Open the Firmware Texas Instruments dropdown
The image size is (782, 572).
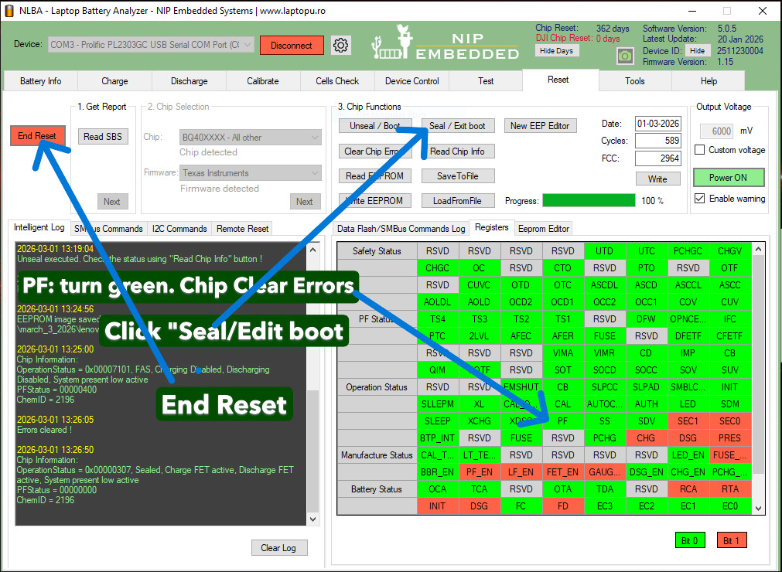pos(251,173)
